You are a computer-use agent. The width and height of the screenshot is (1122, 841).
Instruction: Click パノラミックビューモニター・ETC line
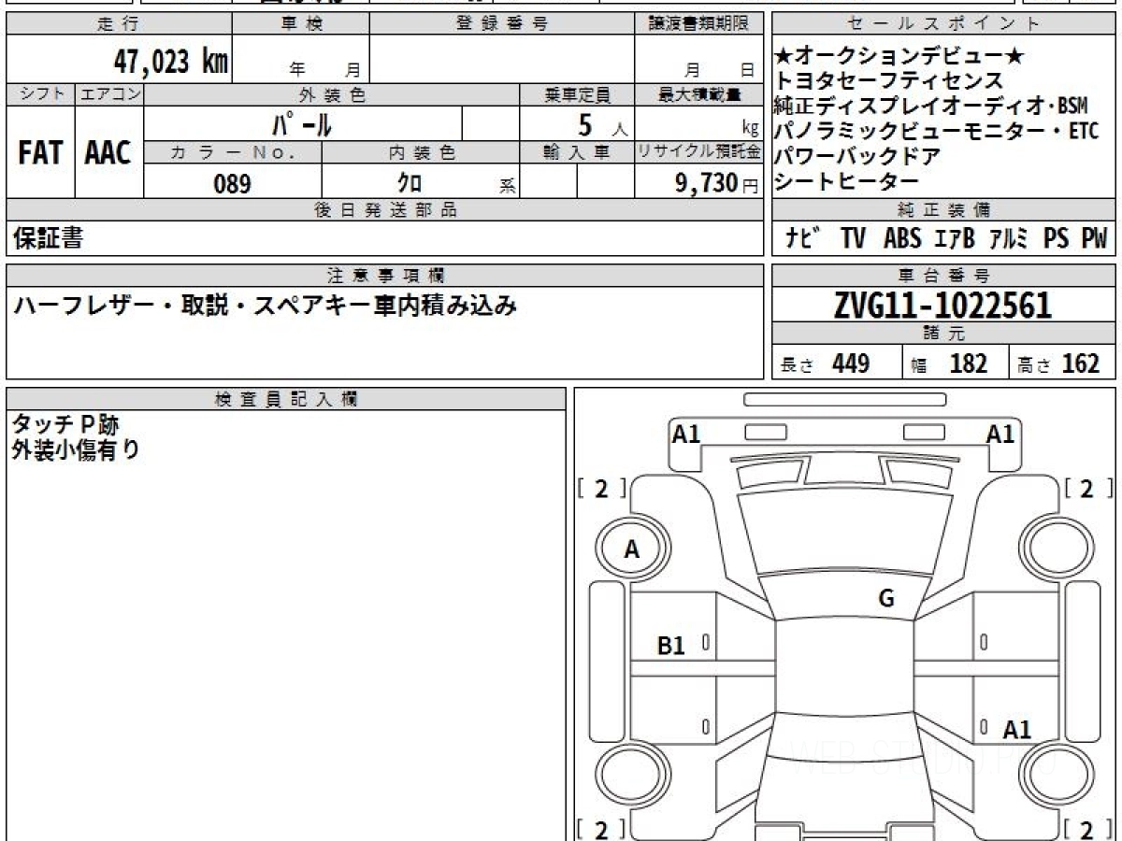[938, 132]
